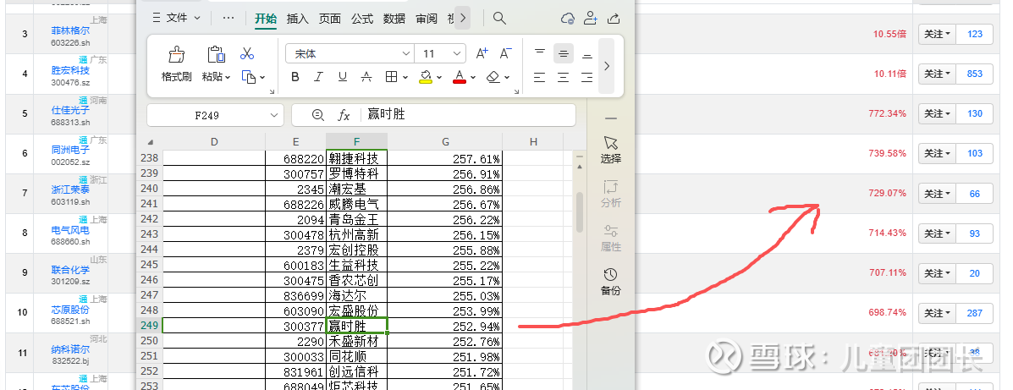Click the add collaborator person icon
This screenshot has height=390, width=1013.
pyautogui.click(x=591, y=18)
